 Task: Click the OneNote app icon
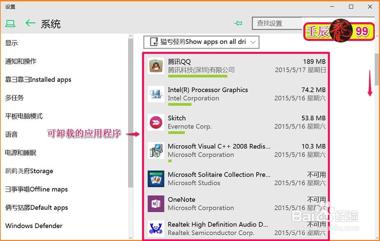pyautogui.click(x=156, y=203)
